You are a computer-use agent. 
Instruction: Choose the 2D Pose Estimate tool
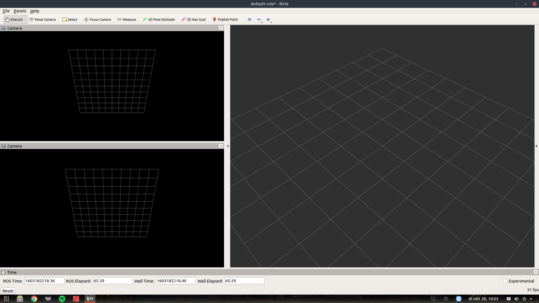tap(159, 19)
